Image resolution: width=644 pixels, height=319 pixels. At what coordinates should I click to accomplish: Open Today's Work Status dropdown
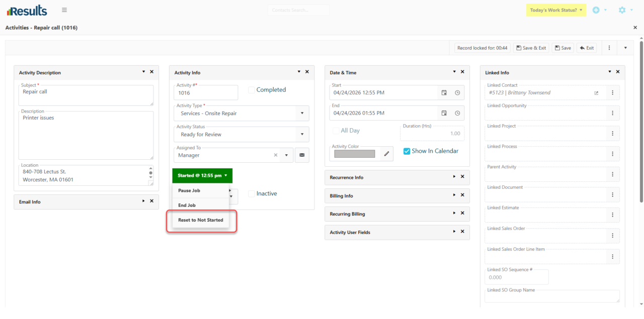click(556, 10)
